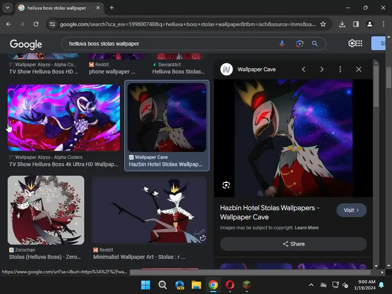This screenshot has width=392, height=294.
Task: Open File Explorer from the taskbar
Action: pos(196,285)
